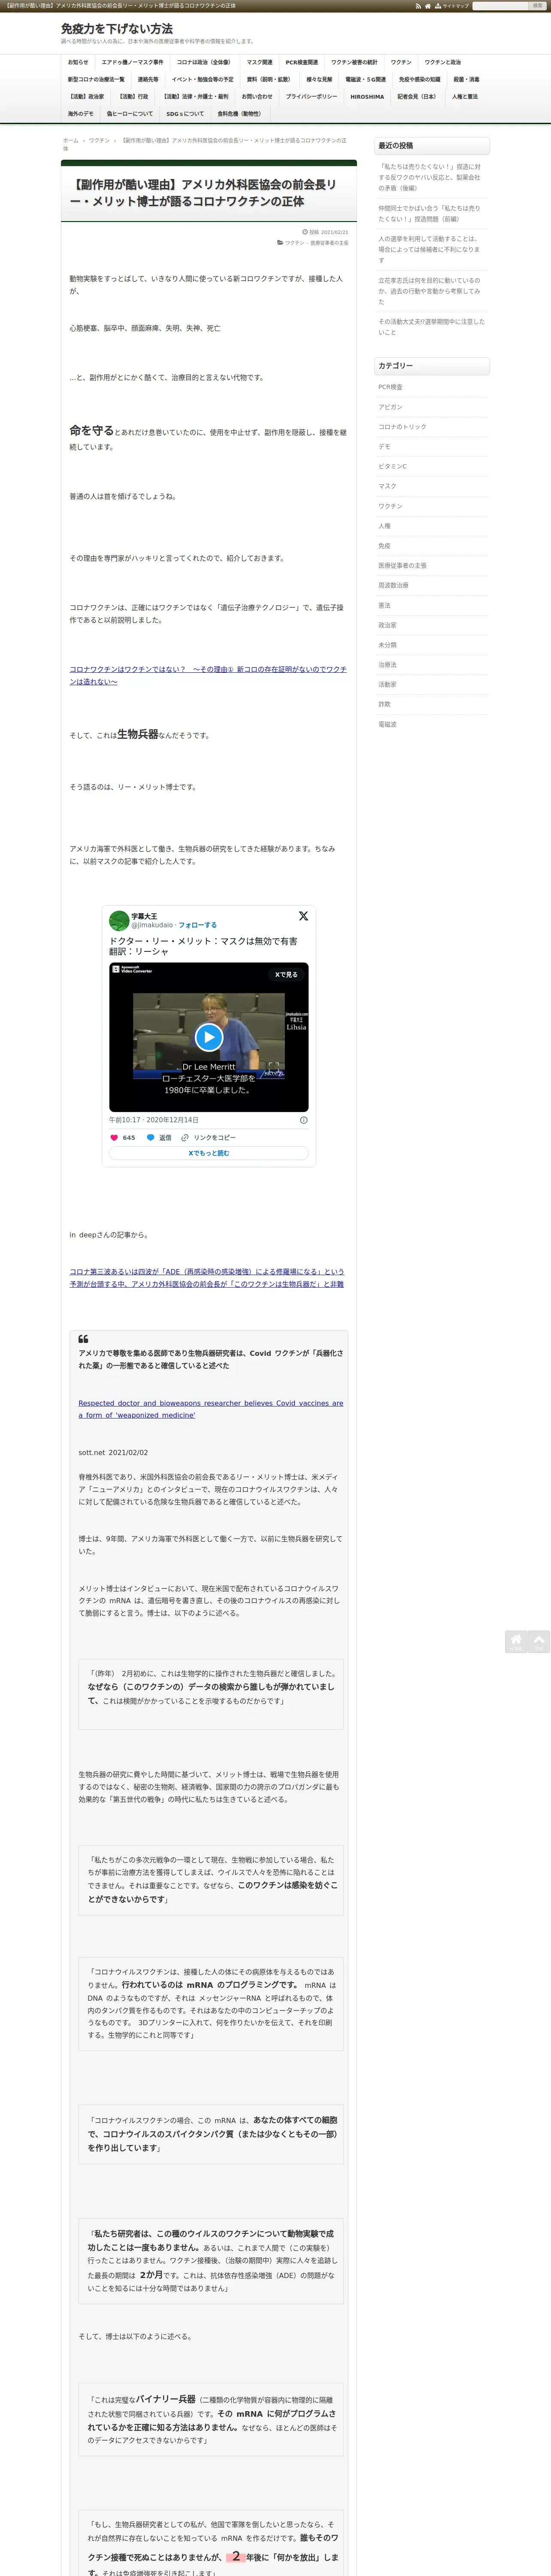Viewport: 551px width, 2576px height.
Task: Open the PCR検査関連 menu item
Action: (302, 62)
